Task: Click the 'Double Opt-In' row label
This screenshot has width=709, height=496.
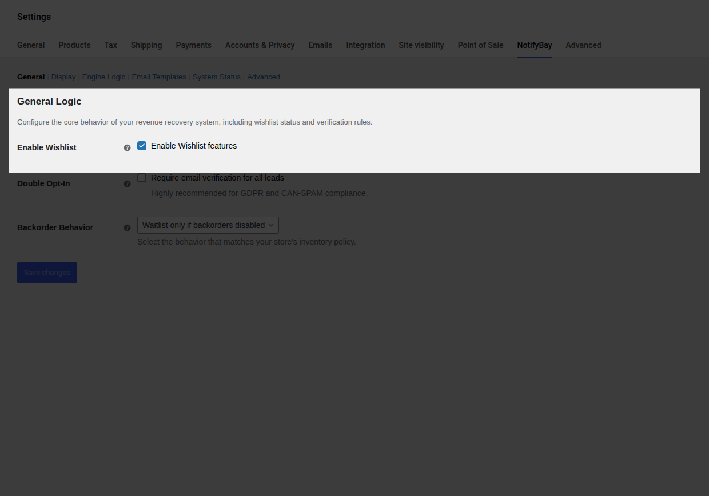Action: coord(43,183)
